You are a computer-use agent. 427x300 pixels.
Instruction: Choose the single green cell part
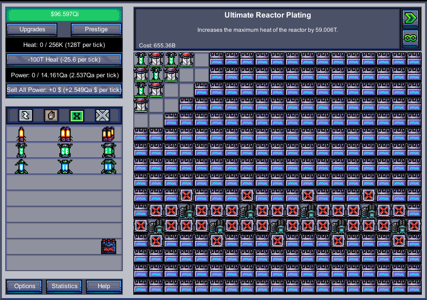pos(21,150)
